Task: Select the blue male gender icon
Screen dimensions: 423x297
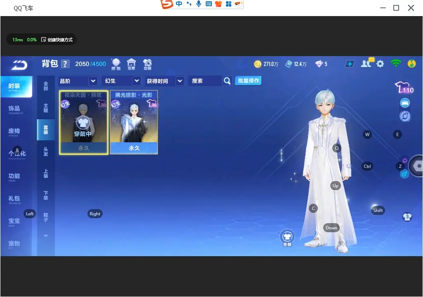Action: (x=404, y=174)
